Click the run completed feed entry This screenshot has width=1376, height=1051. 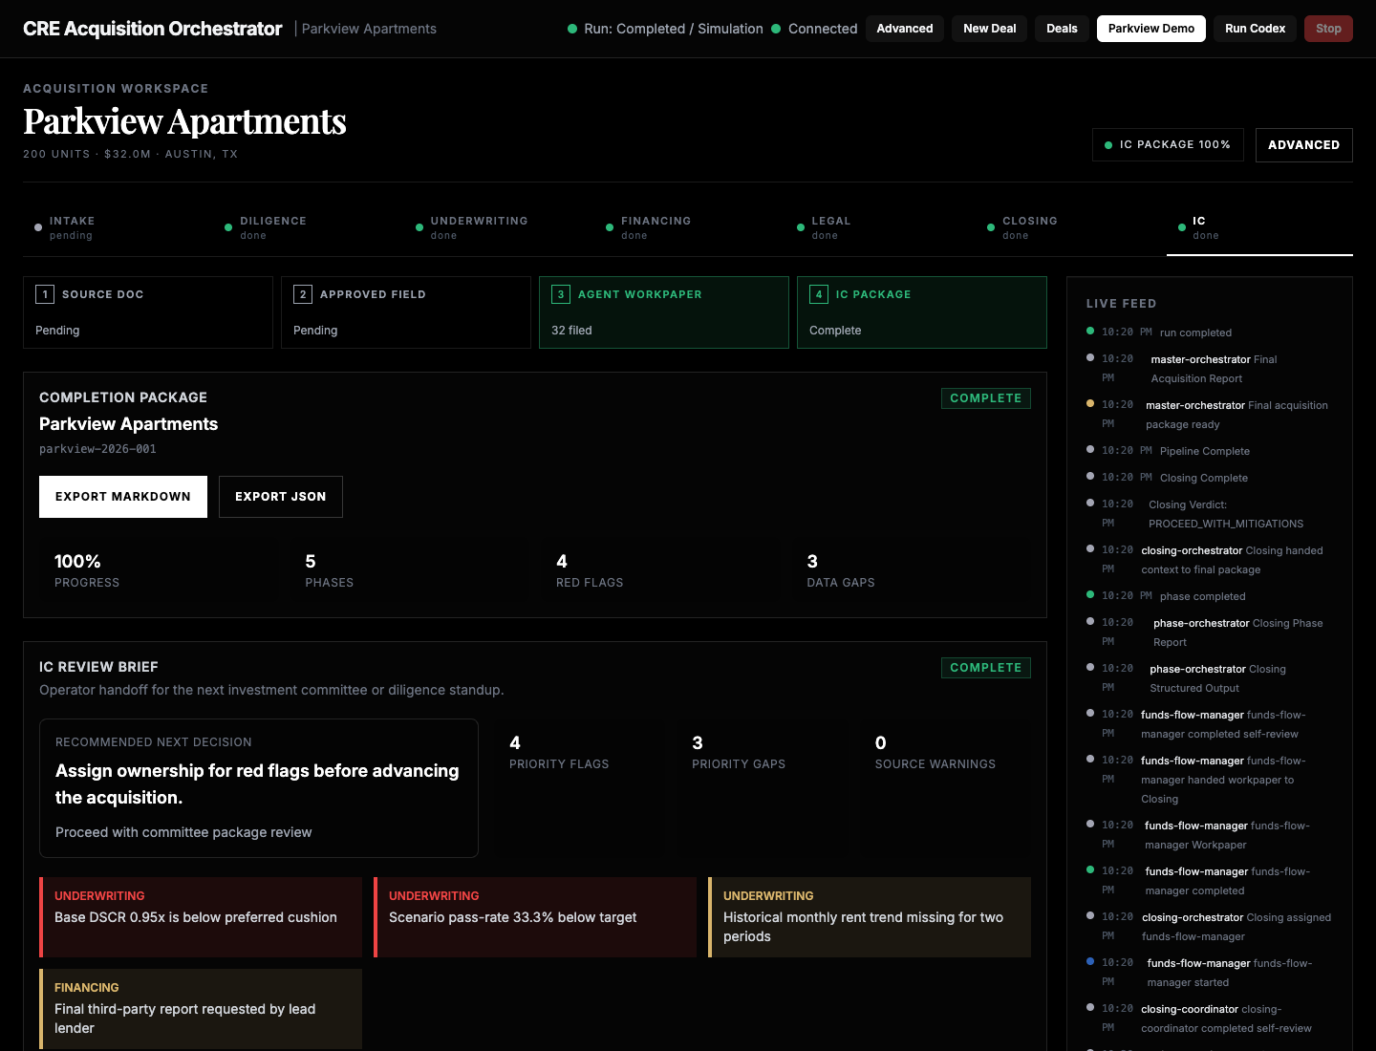1210,332
